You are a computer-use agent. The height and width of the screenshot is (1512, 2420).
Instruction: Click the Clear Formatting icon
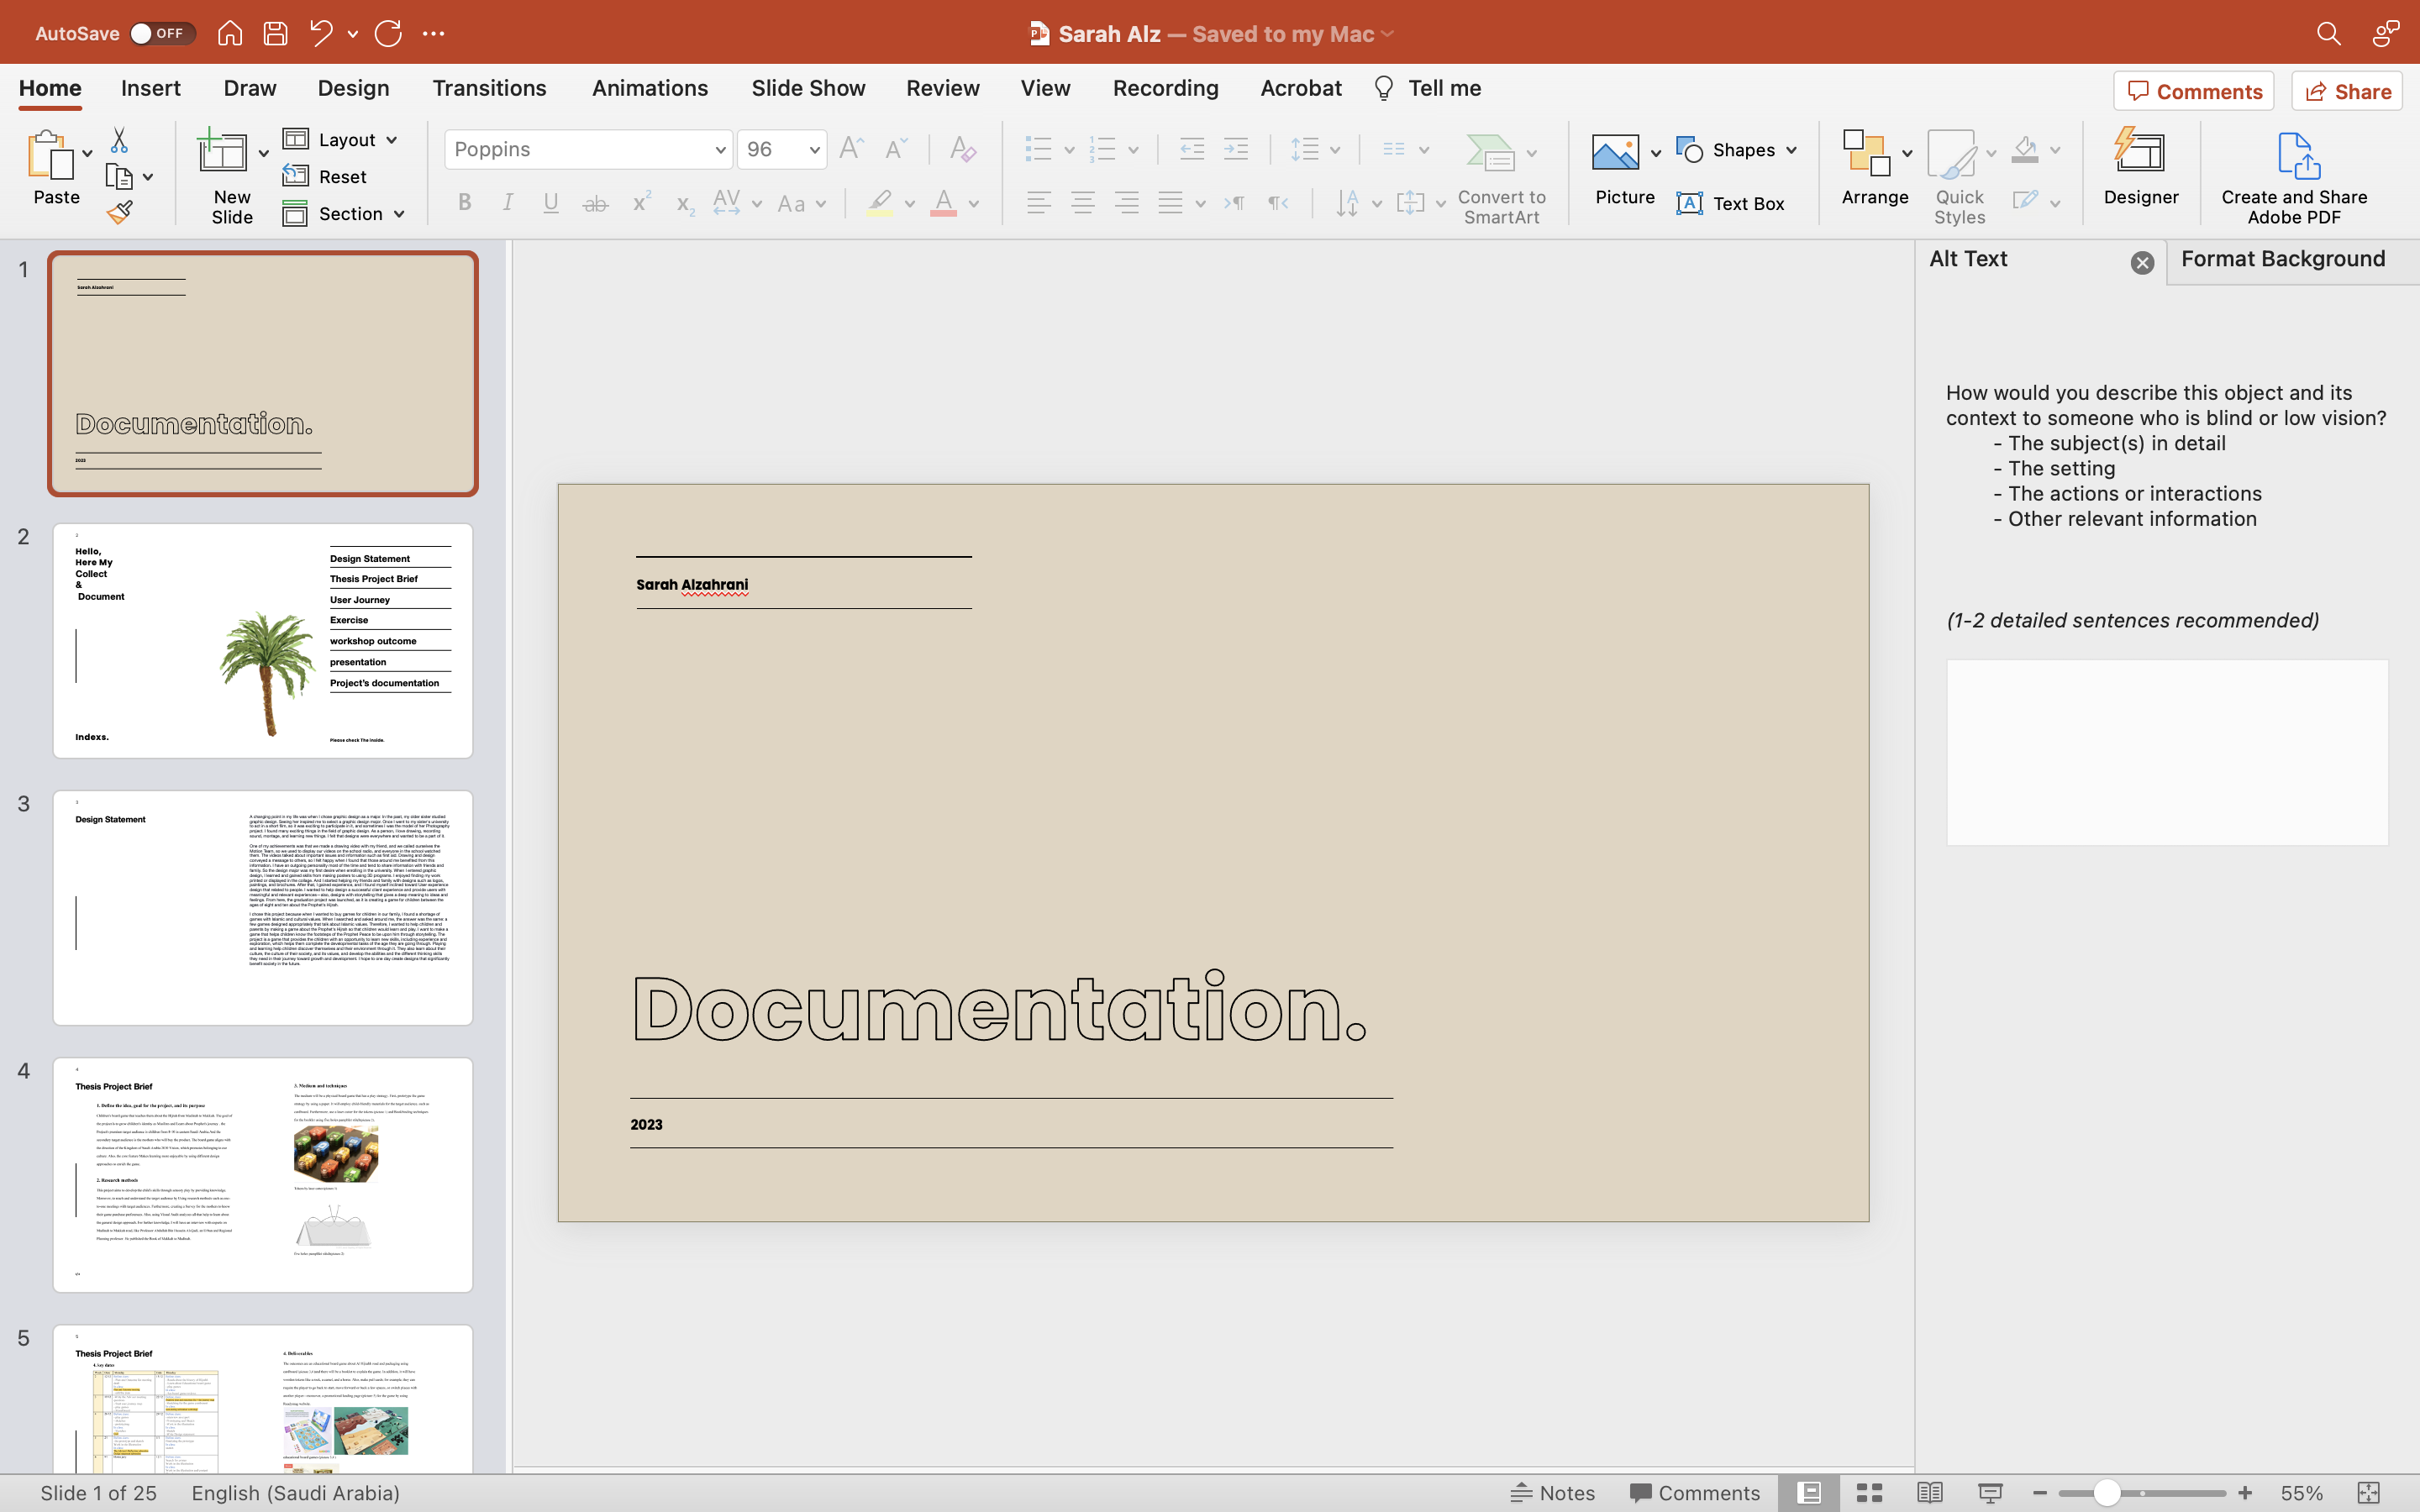(962, 149)
